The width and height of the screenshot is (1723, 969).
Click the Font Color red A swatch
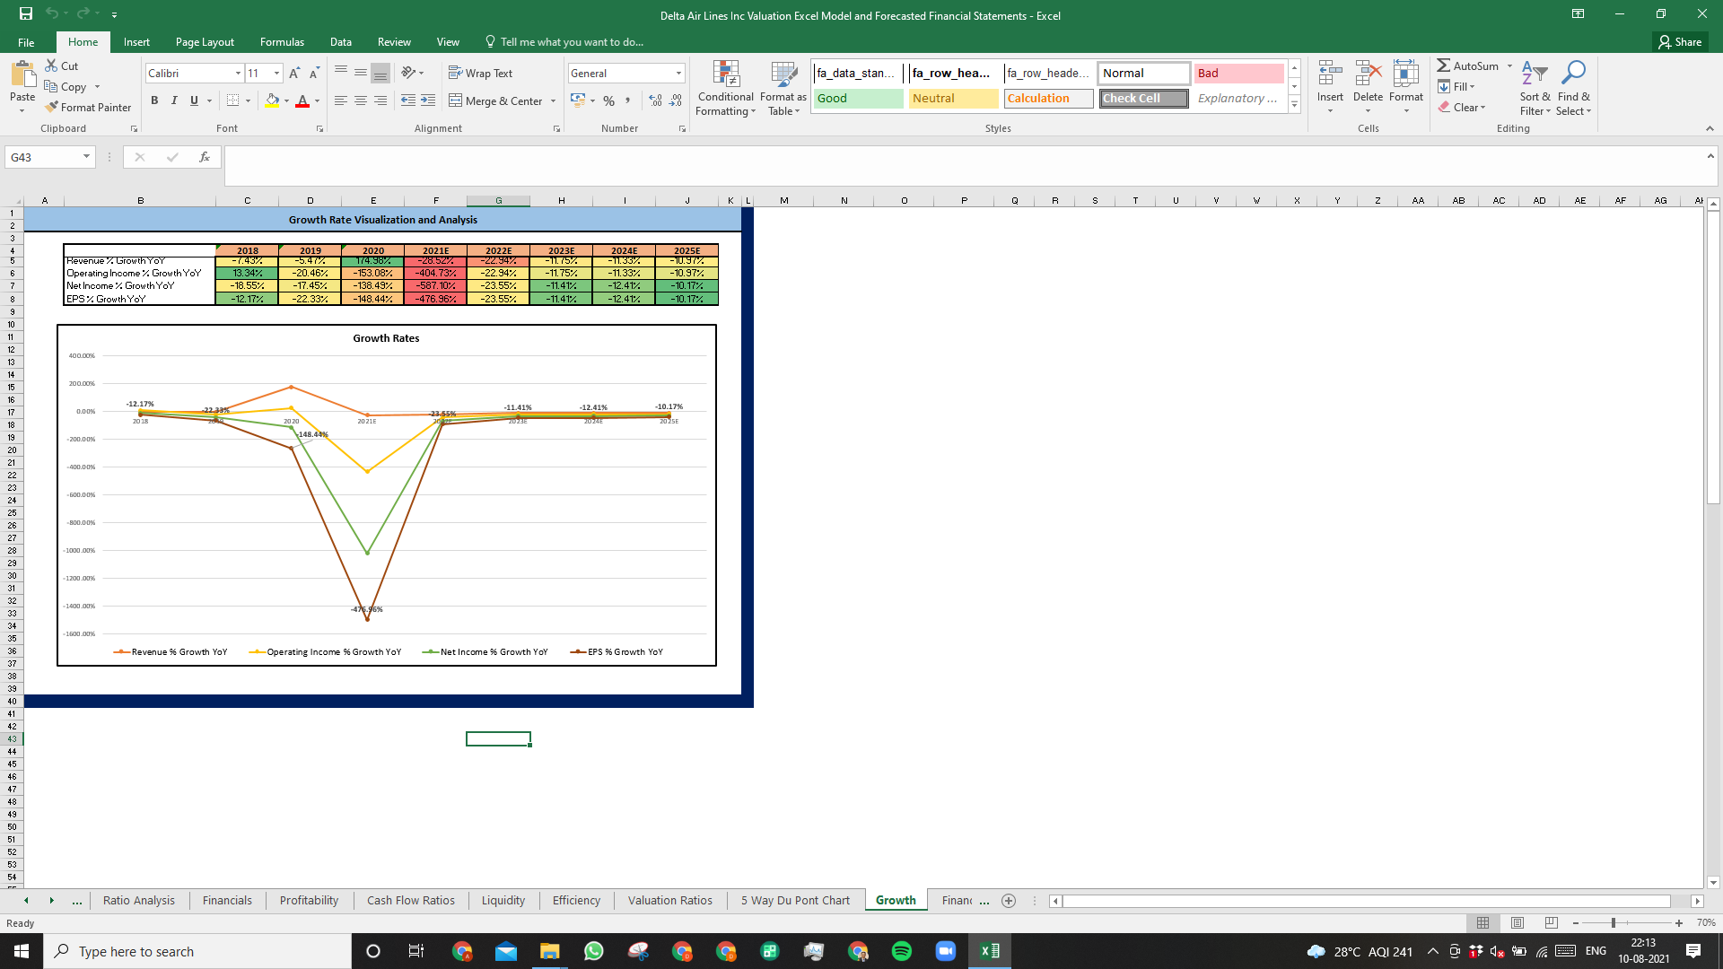tap(302, 100)
